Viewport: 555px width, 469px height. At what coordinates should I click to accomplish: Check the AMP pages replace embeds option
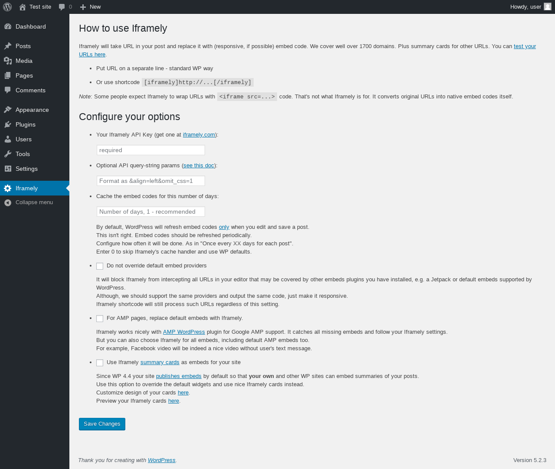click(100, 319)
